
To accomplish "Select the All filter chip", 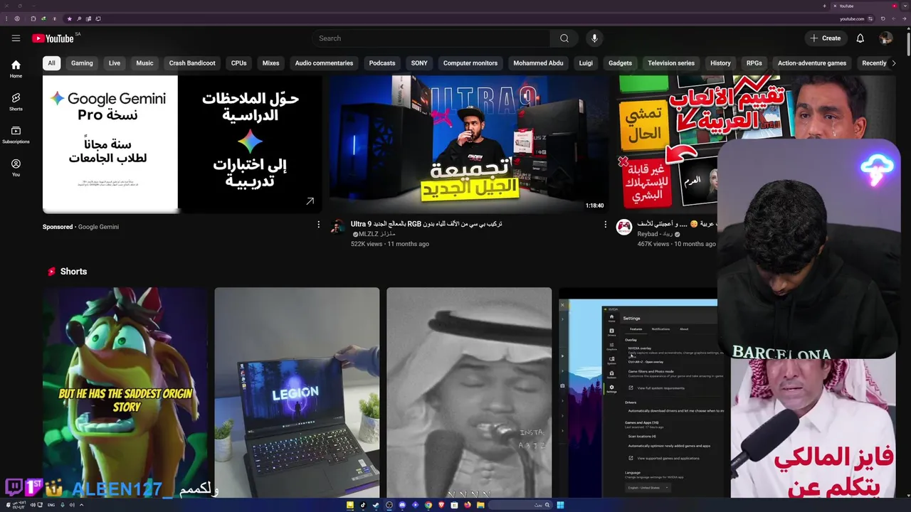I will click(51, 63).
